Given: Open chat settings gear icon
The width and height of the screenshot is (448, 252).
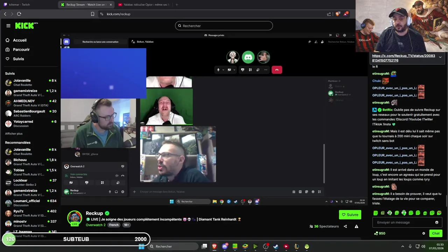Looking at the screenshot, I should point(423,233).
